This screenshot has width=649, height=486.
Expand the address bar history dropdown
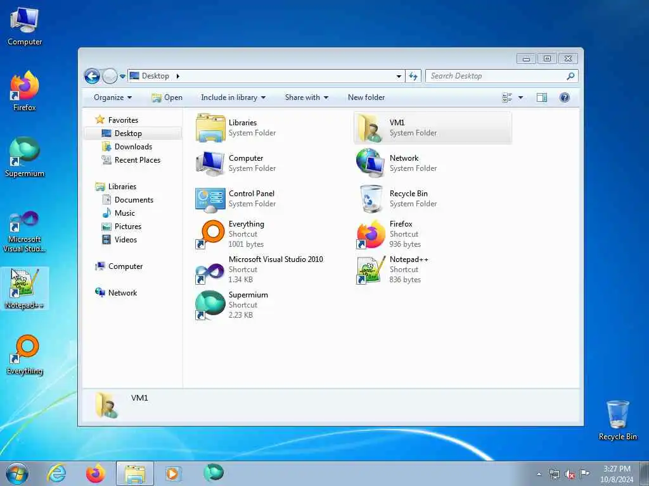click(x=399, y=76)
